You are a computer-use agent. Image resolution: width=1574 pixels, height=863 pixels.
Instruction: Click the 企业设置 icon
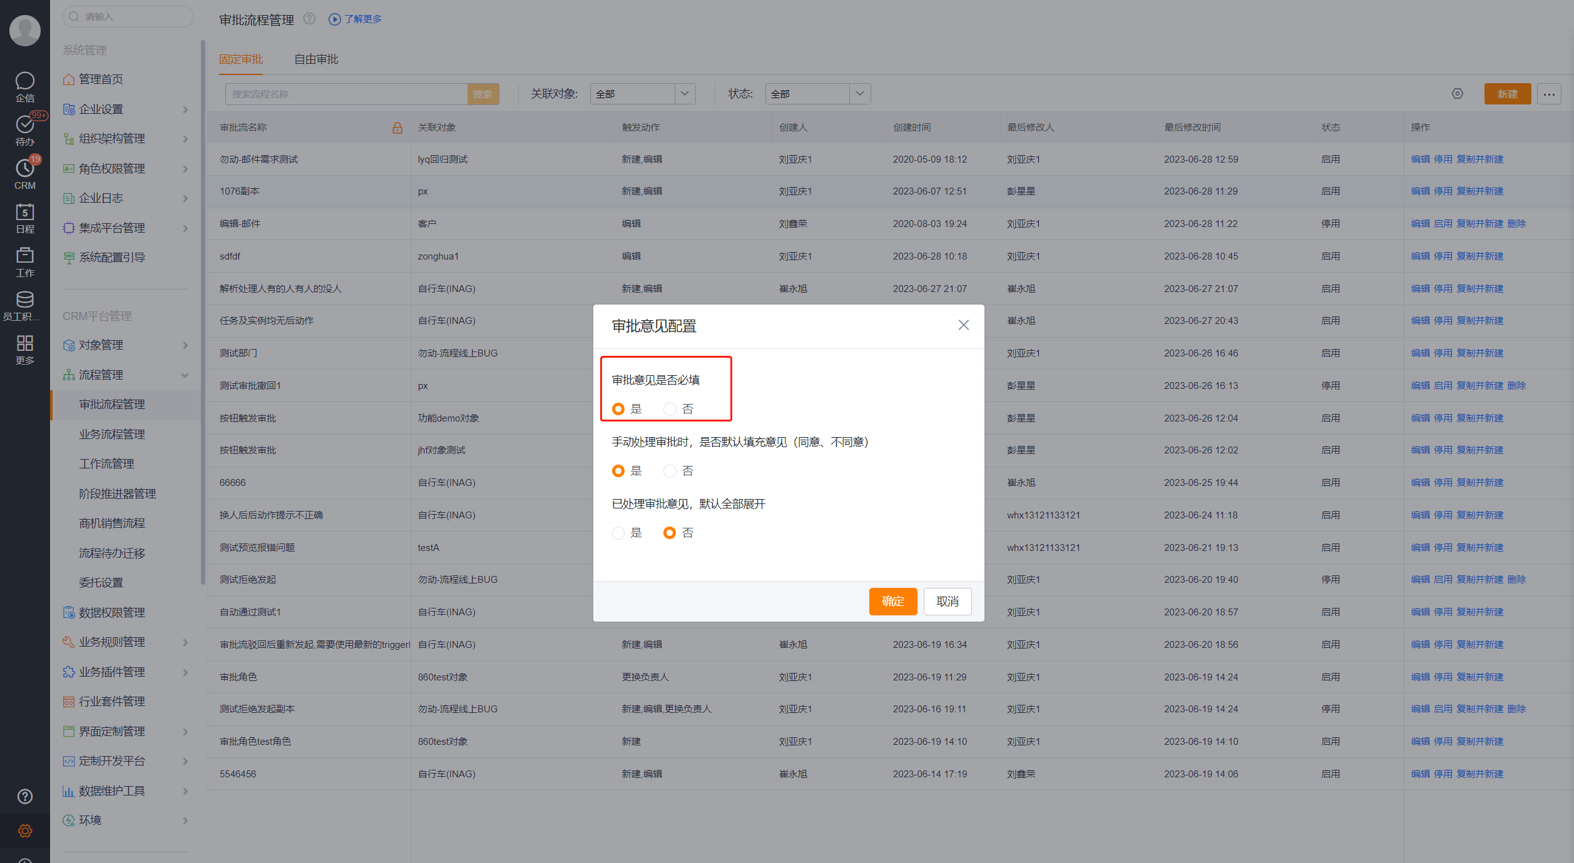(69, 109)
